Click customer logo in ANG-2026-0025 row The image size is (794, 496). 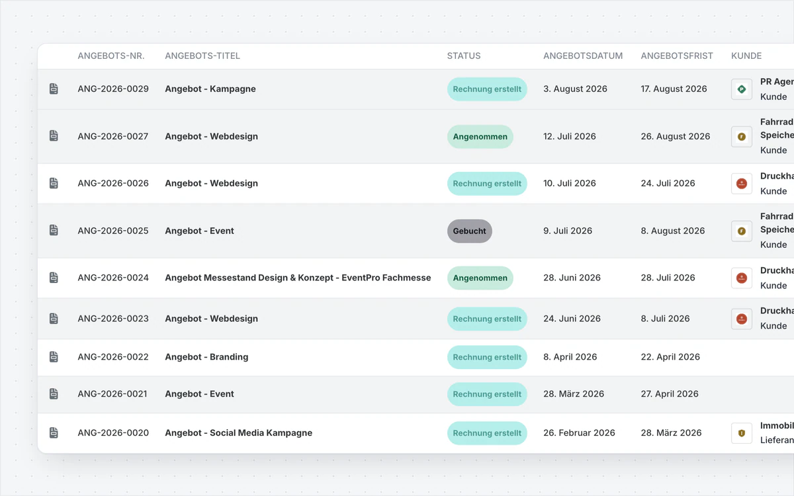coord(742,231)
